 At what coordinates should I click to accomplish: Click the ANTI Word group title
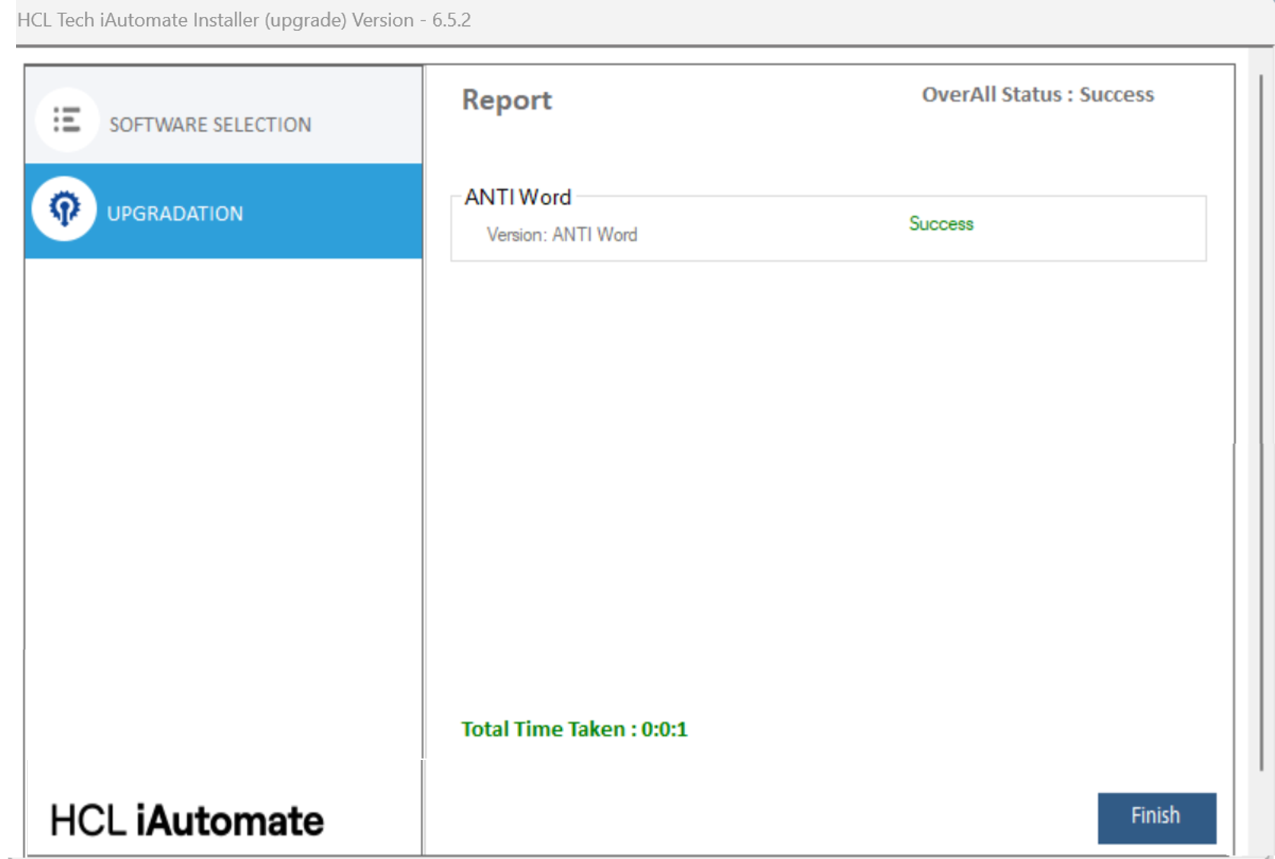518,198
